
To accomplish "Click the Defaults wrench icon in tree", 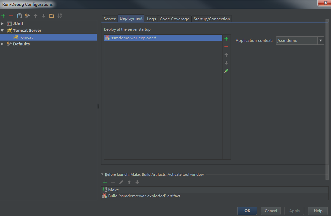I will [9, 44].
